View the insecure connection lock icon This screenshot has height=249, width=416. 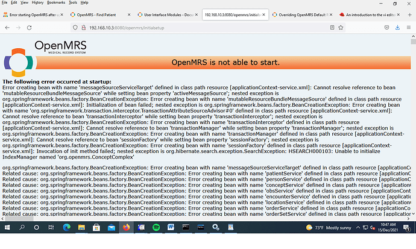(x=84, y=28)
